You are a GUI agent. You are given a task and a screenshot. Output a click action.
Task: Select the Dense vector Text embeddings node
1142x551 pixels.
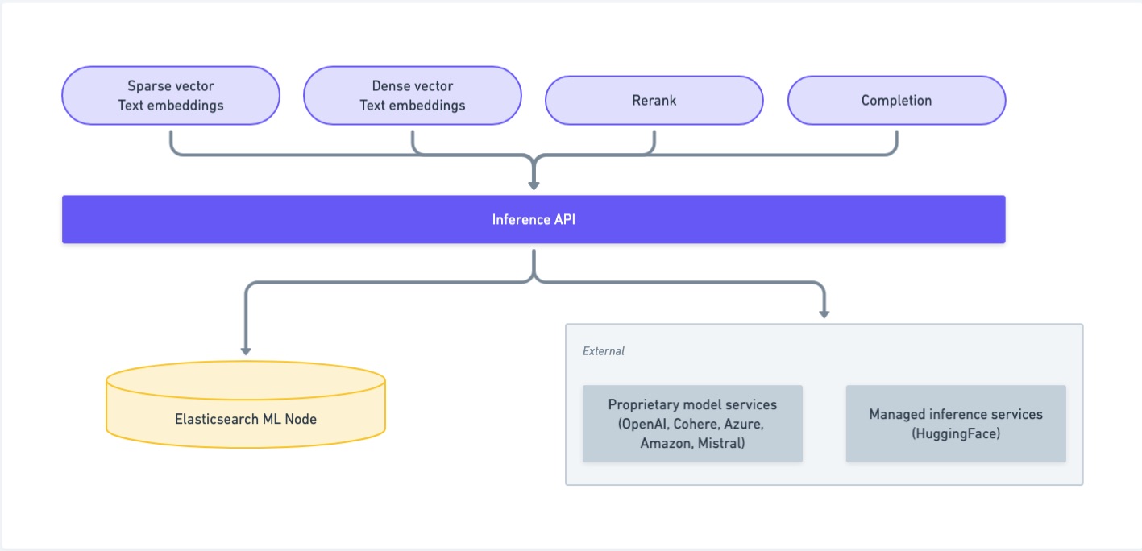[x=412, y=95]
